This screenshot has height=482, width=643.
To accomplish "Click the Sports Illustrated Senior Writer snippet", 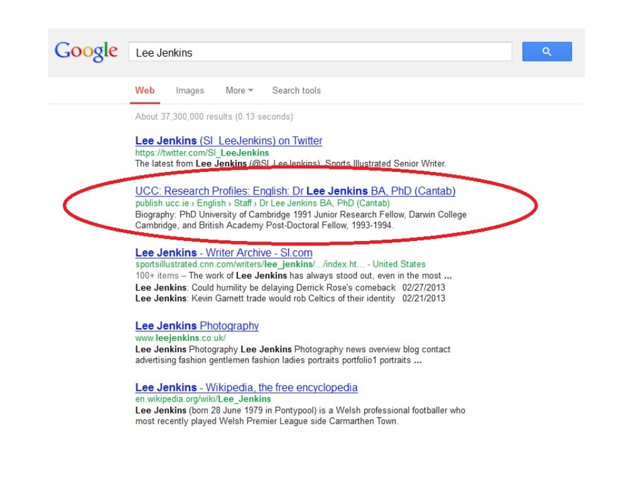I will pyautogui.click(x=290, y=164).
